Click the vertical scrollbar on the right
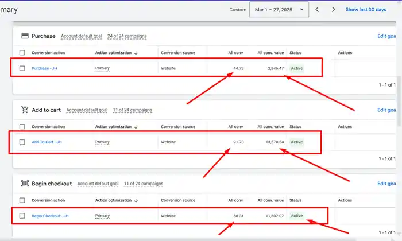402x241 pixels. [399, 100]
